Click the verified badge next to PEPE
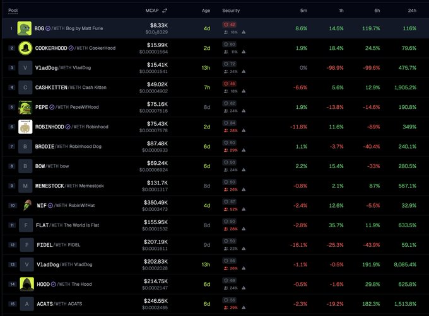Viewport: 429px width, 316px height. [52, 107]
